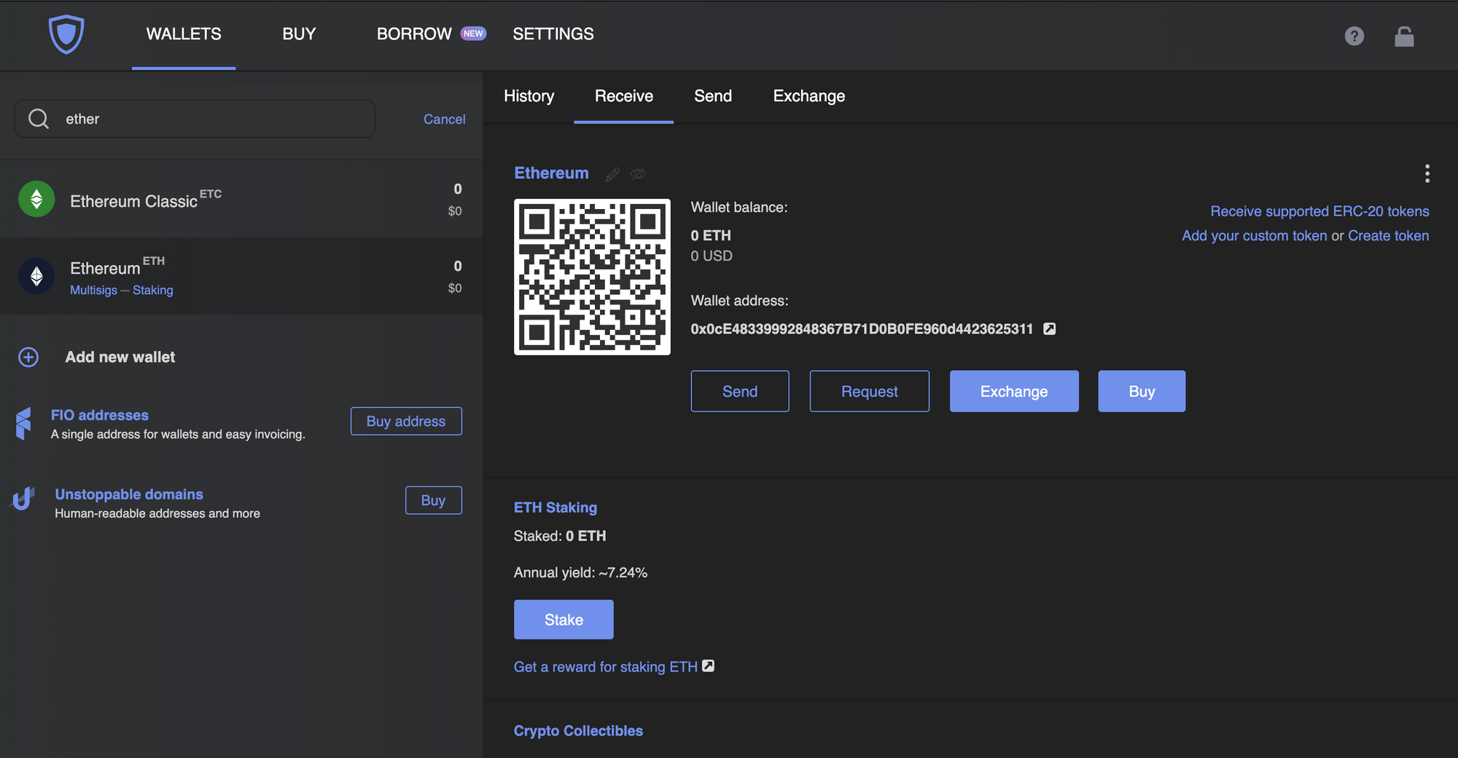Open wallet address in external explorer icon

[1049, 329]
